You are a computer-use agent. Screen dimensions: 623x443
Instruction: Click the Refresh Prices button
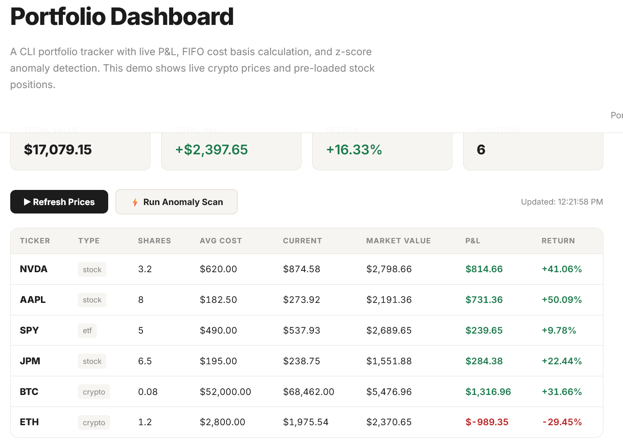[59, 202]
